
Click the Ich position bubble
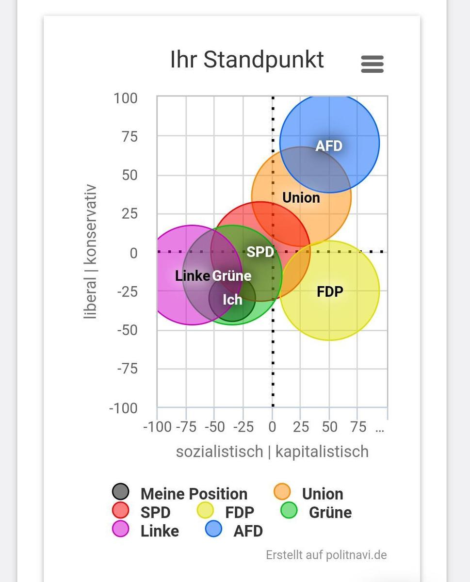pyautogui.click(x=232, y=299)
